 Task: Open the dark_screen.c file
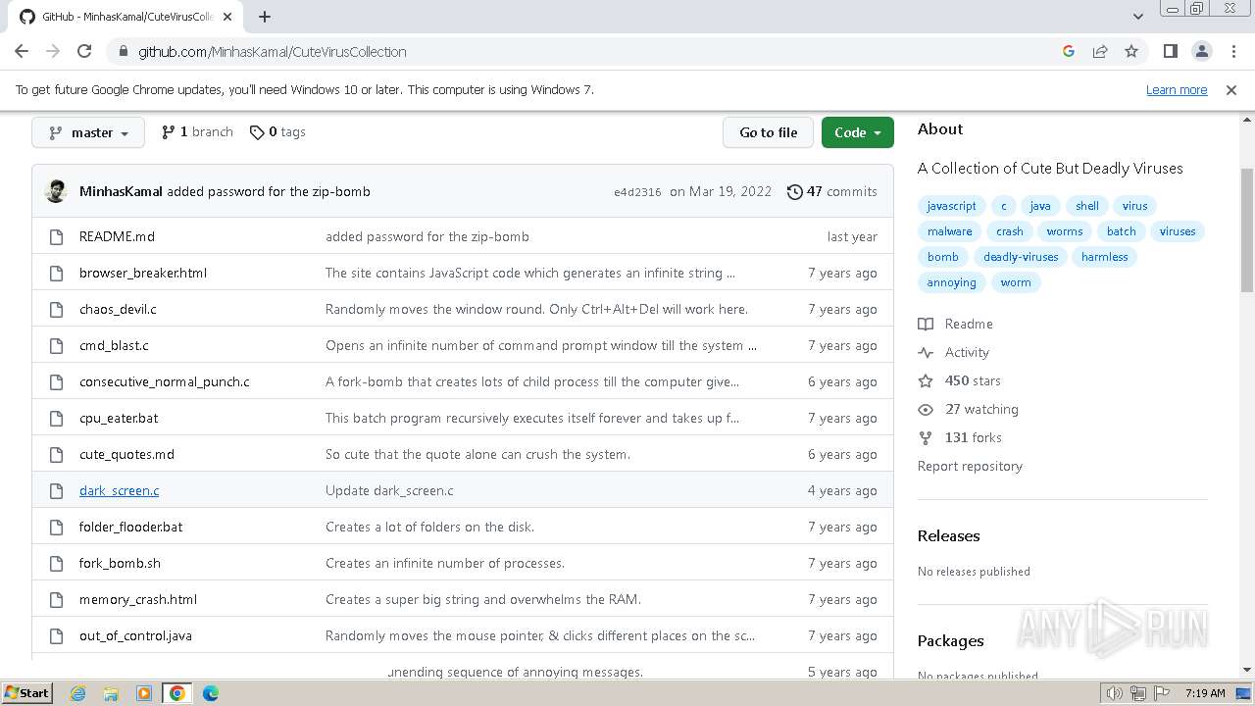[x=119, y=490]
